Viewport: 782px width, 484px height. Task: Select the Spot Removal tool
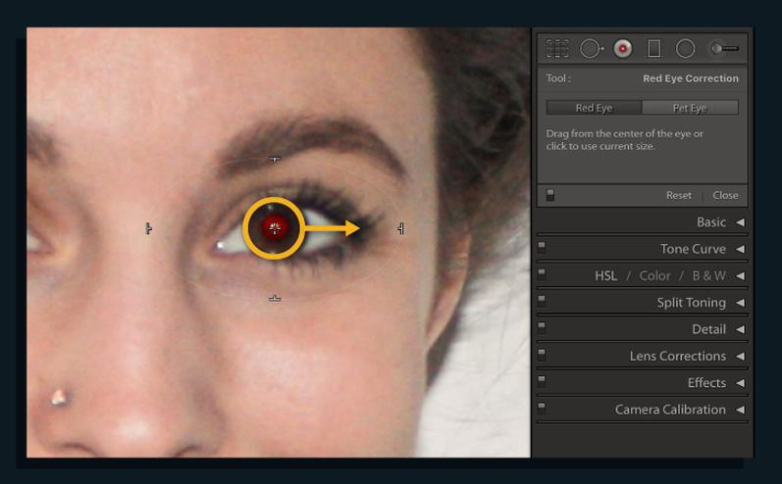[592, 49]
